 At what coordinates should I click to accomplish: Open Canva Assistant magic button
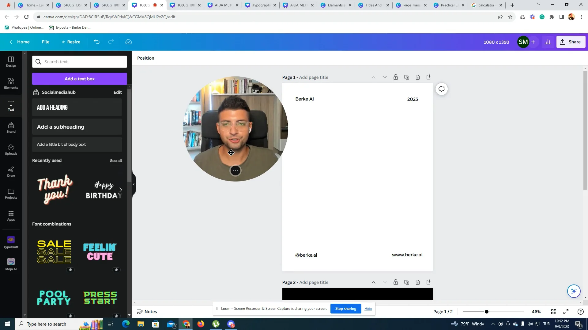[x=574, y=291]
